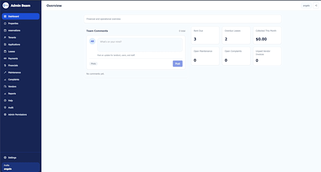321x172 pixels.
Task: Click the Dashboard grid icon
Action: click(5, 16)
